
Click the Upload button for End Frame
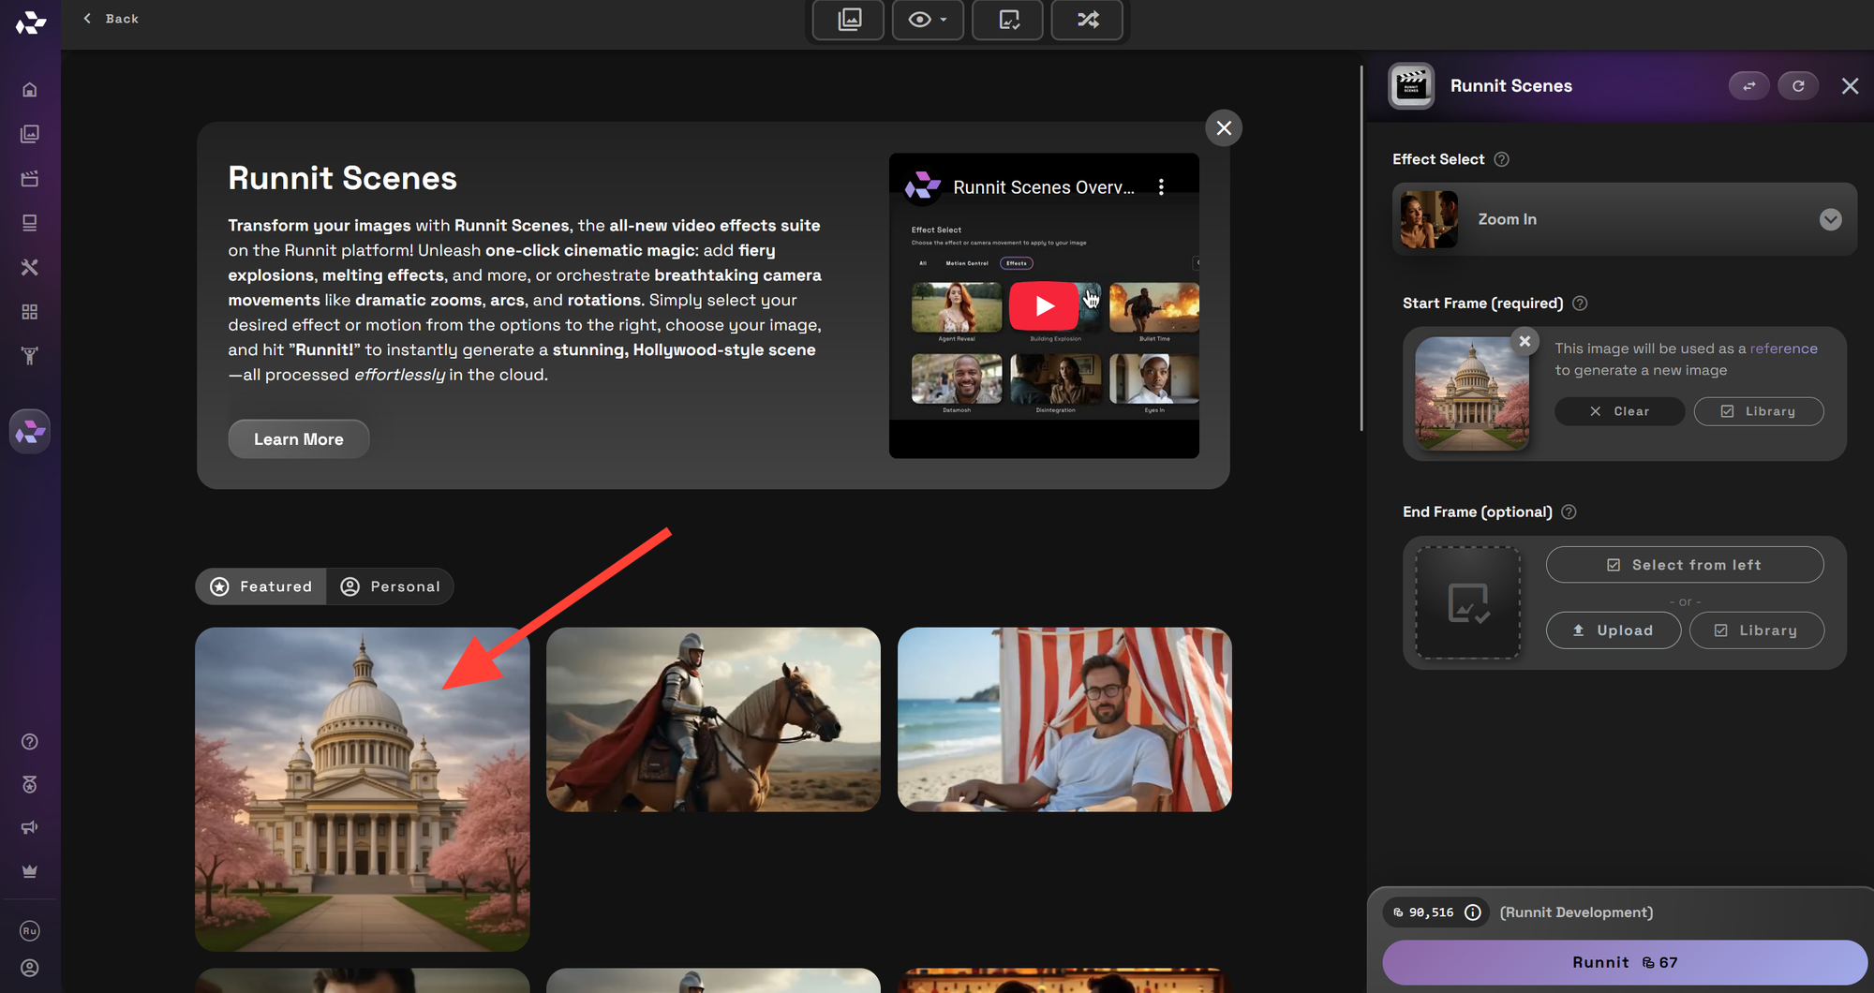pyautogui.click(x=1614, y=630)
